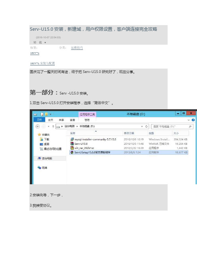This screenshot has height=280, width=197.
Task: Select 最近访问的位置 in the sidebar
Action: 53,149
